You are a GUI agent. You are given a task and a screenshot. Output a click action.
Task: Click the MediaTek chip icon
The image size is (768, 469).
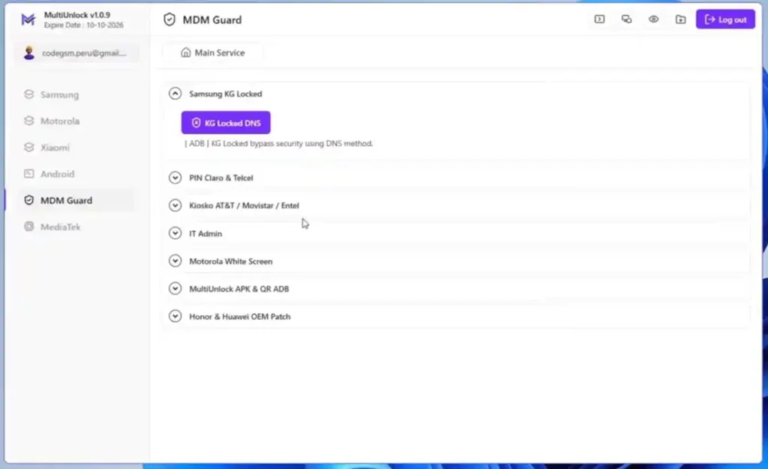29,226
